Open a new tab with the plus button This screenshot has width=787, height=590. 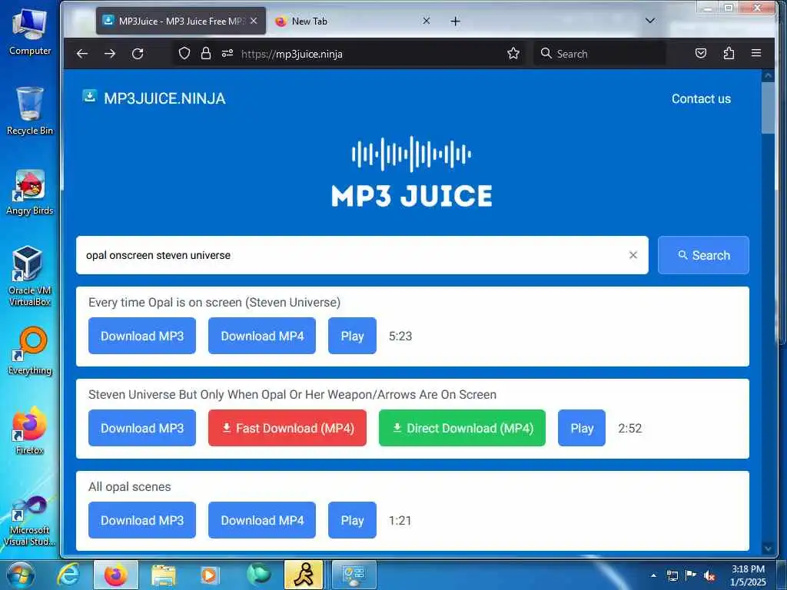click(455, 21)
